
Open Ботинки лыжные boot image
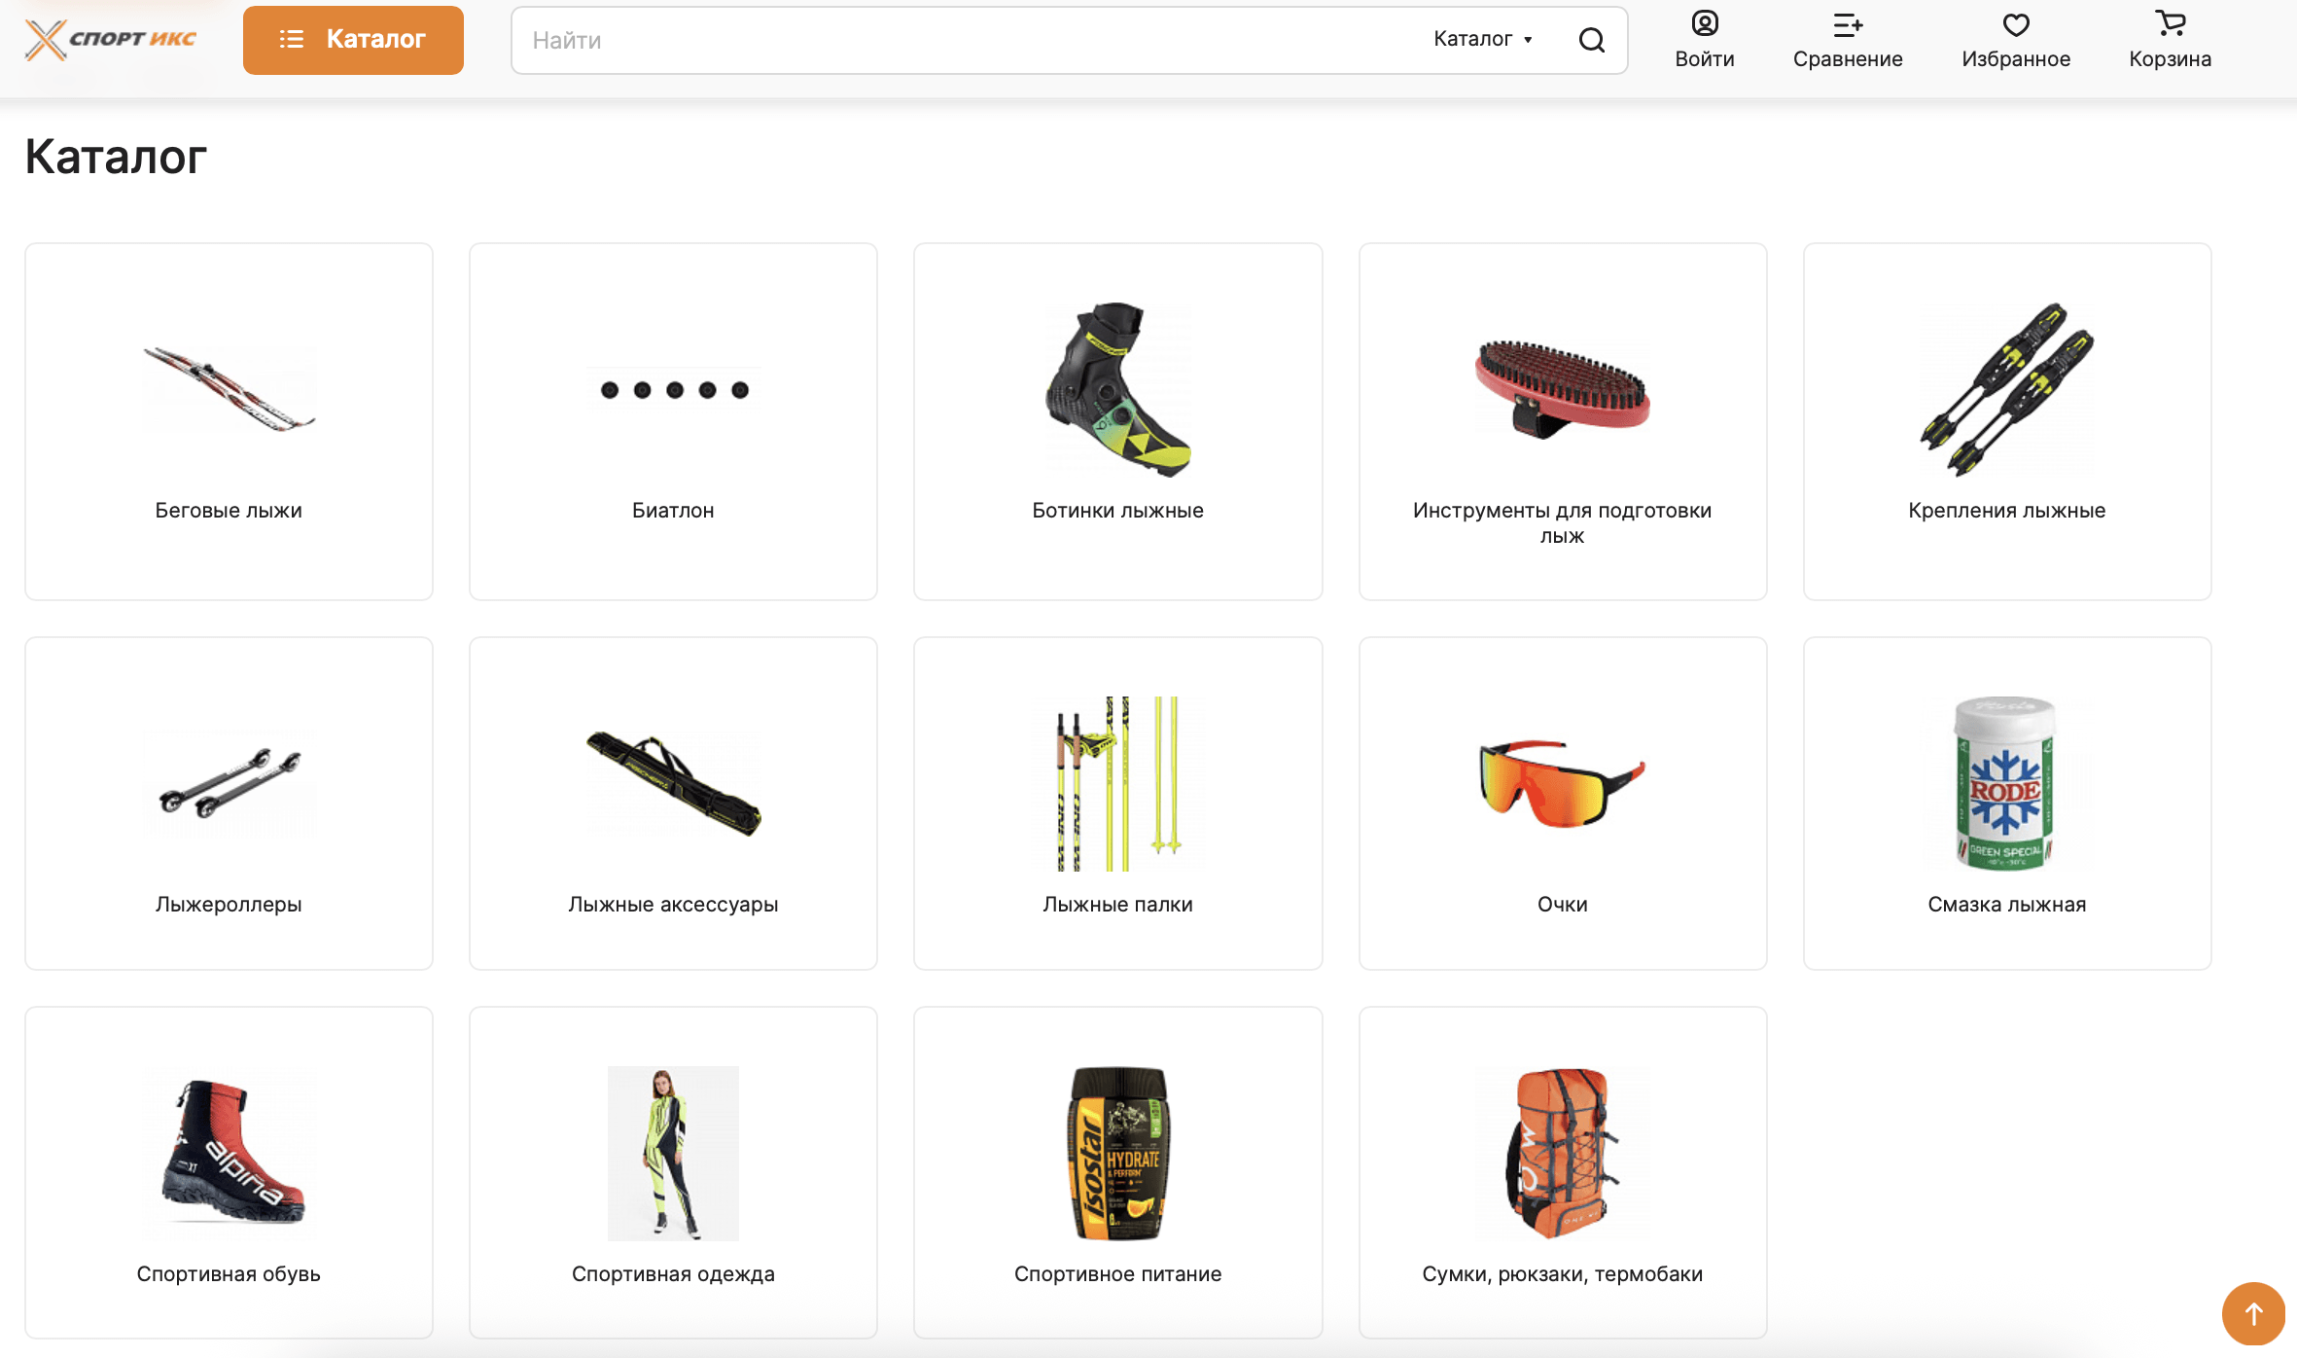[x=1117, y=389]
